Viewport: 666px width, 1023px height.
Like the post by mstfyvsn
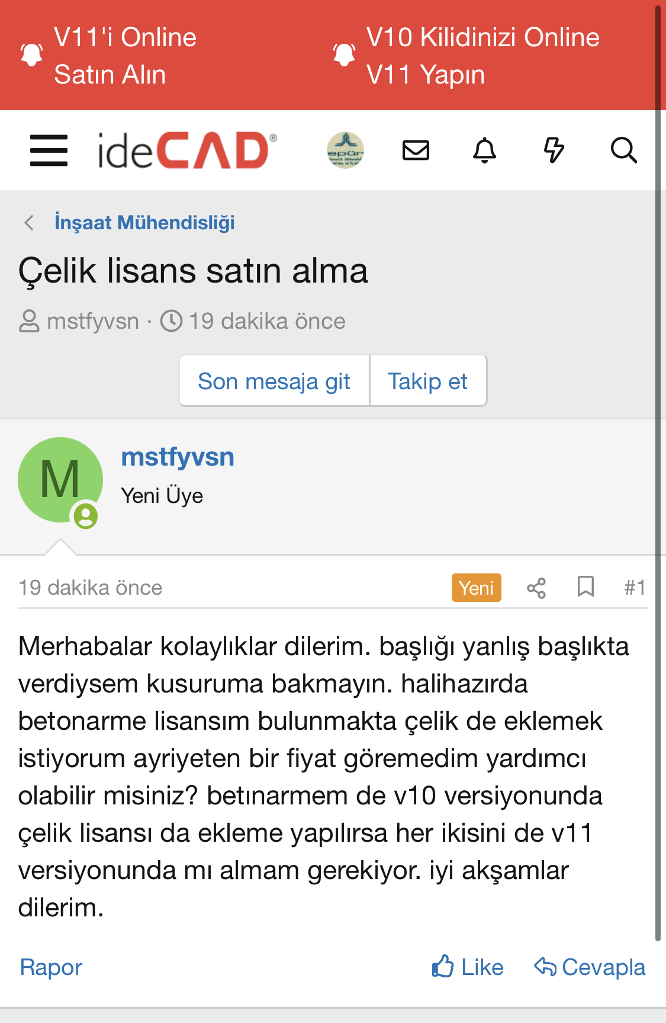point(468,967)
